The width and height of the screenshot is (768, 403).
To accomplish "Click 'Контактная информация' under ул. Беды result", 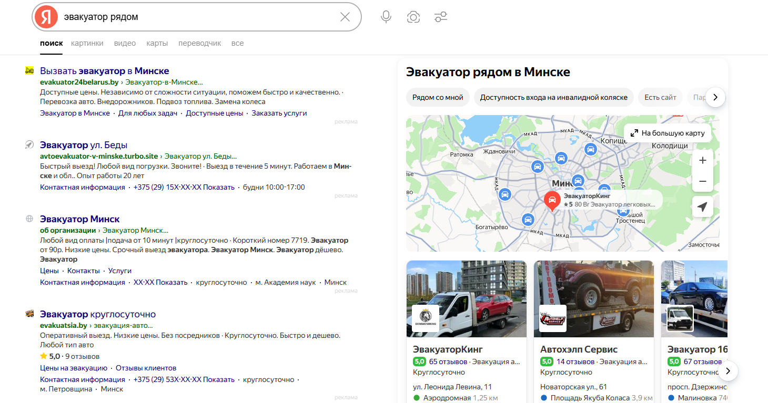I will click(x=83, y=187).
